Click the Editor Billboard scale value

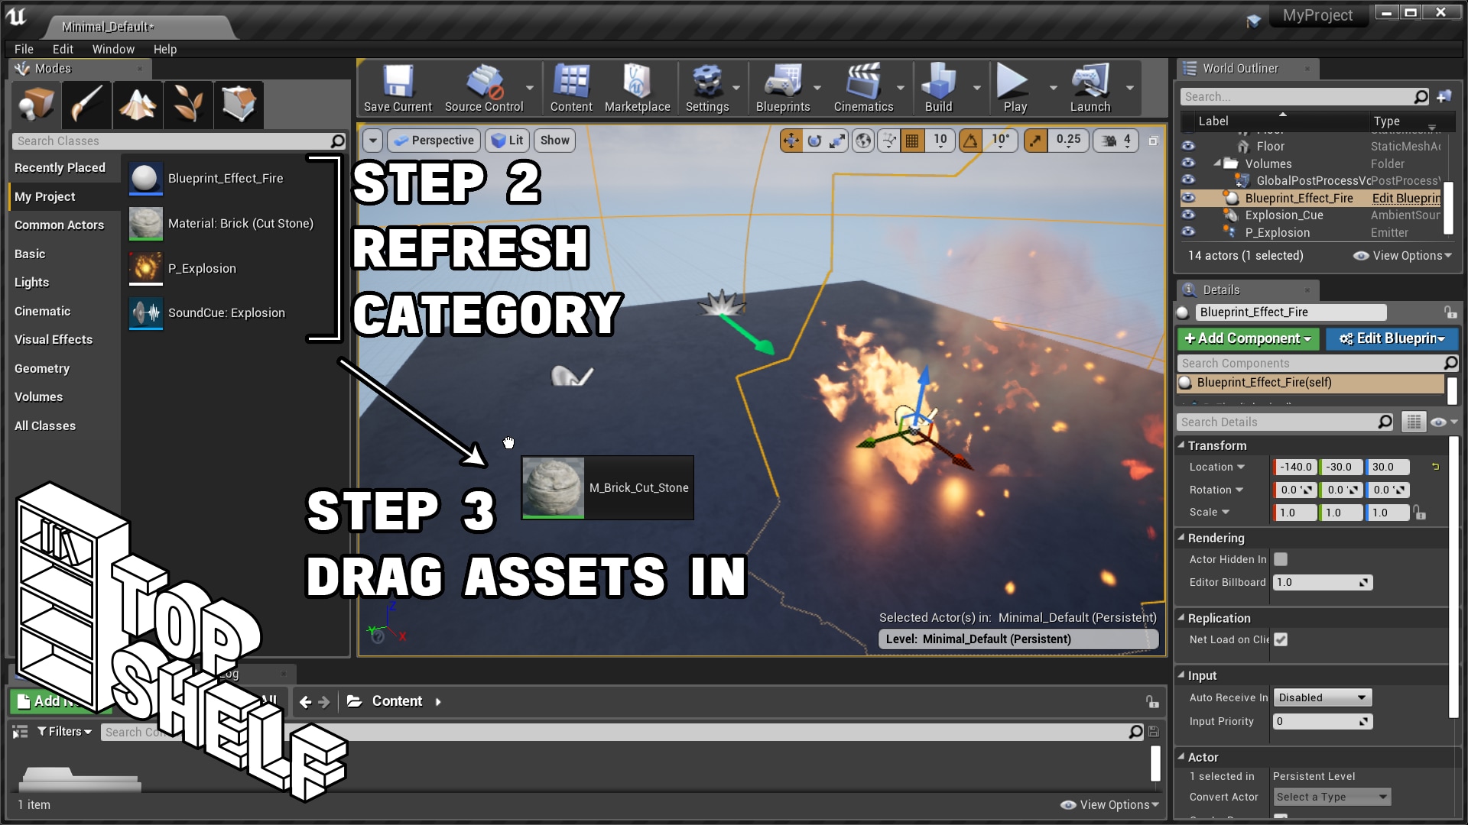(x=1323, y=582)
